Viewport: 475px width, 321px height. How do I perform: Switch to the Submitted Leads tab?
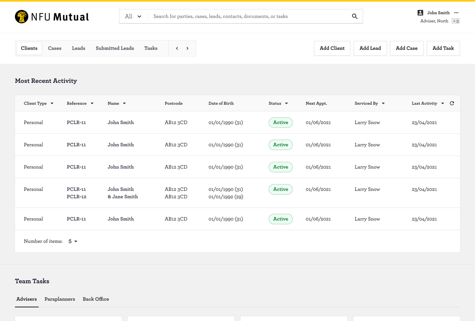coord(115,48)
